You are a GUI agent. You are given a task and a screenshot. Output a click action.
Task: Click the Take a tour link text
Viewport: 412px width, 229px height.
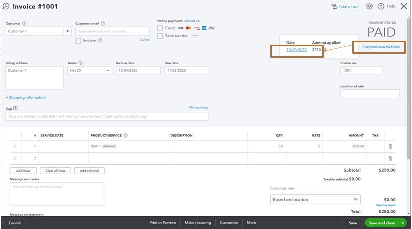pos(349,7)
